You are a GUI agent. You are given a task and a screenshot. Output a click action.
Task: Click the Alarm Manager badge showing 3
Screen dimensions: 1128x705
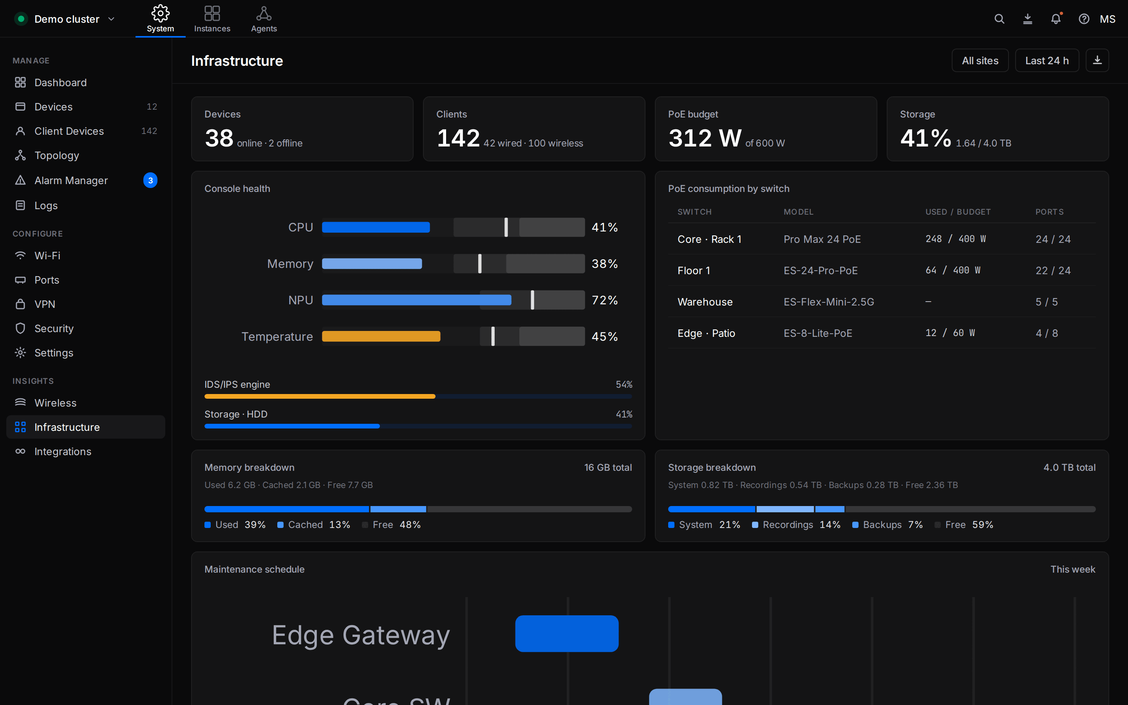(x=150, y=181)
